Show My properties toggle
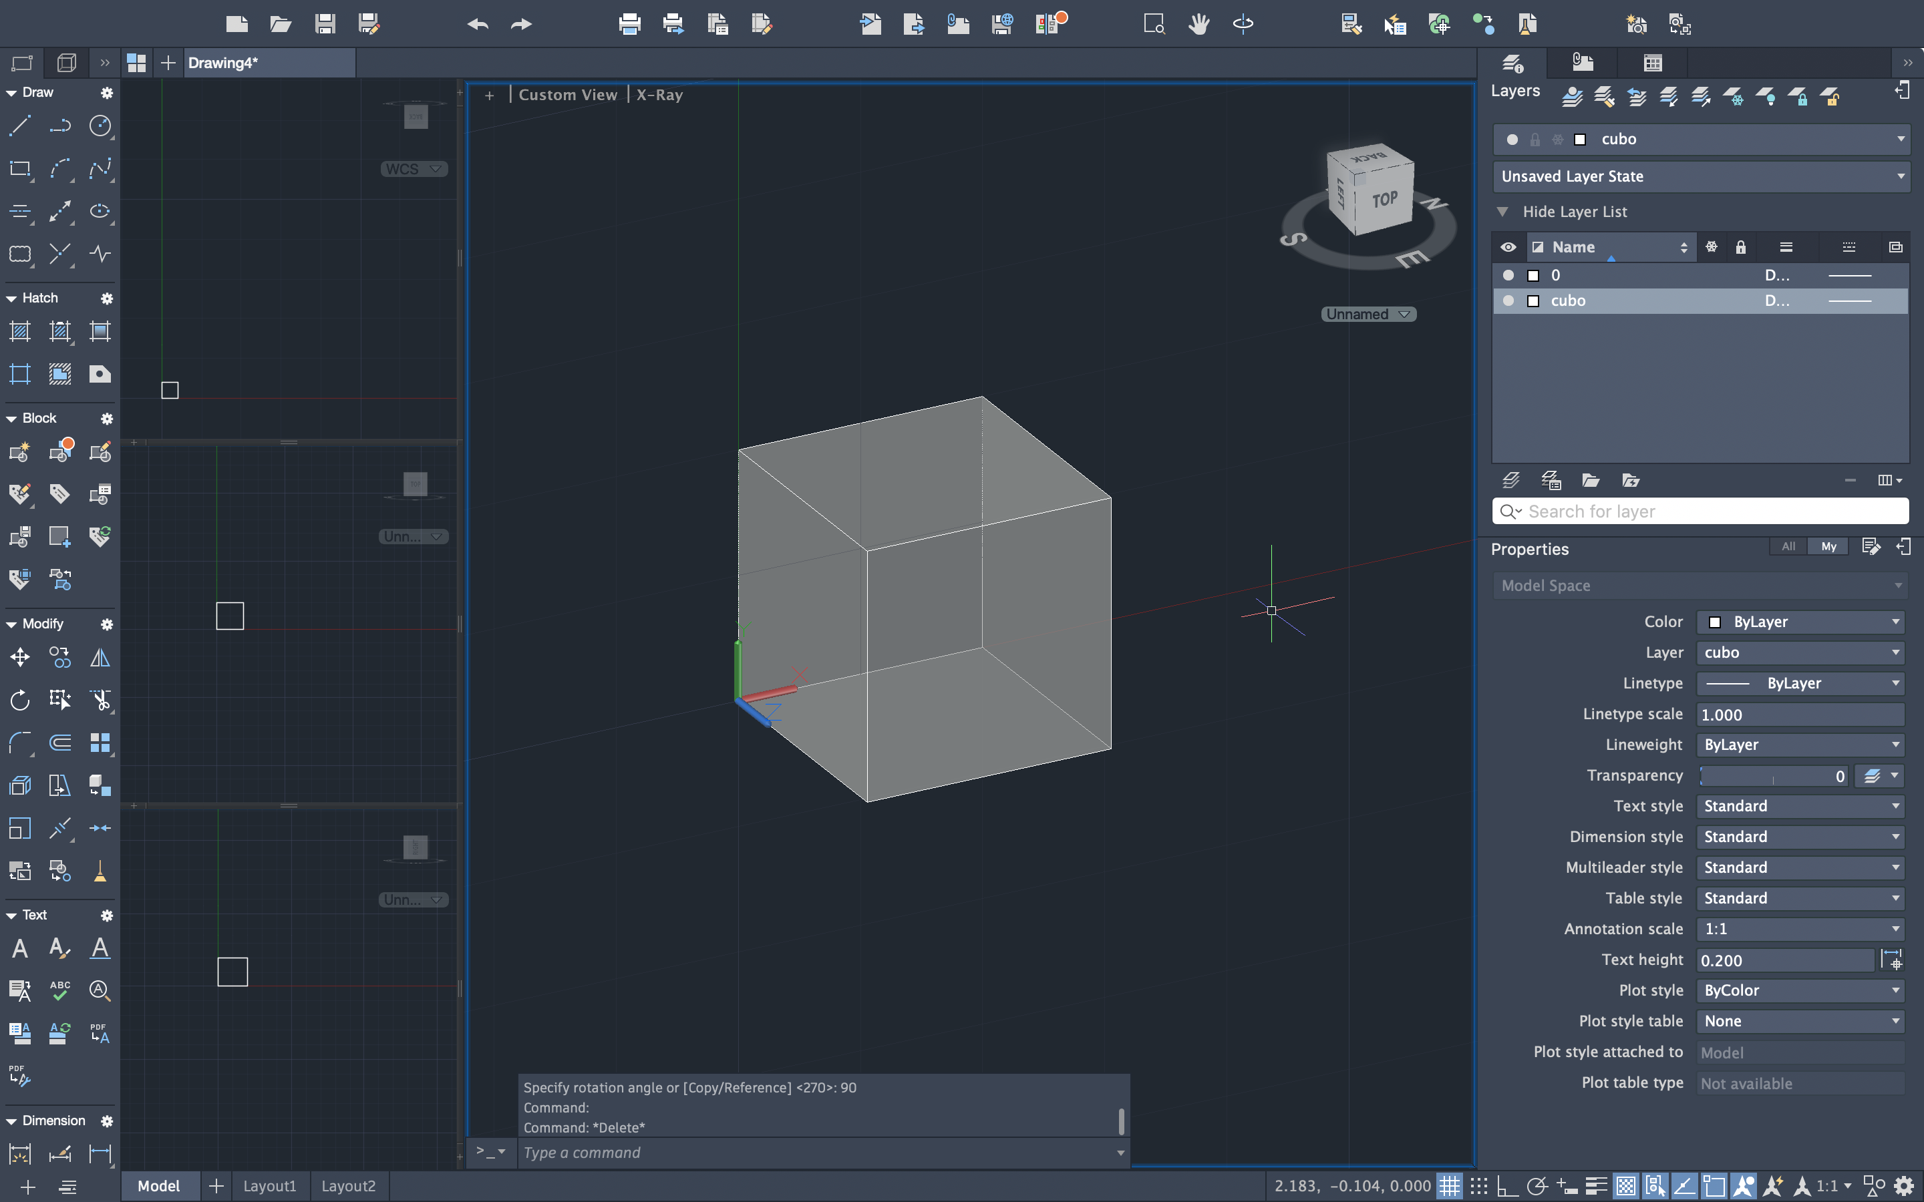Image resolution: width=1924 pixels, height=1202 pixels. pyautogui.click(x=1828, y=546)
